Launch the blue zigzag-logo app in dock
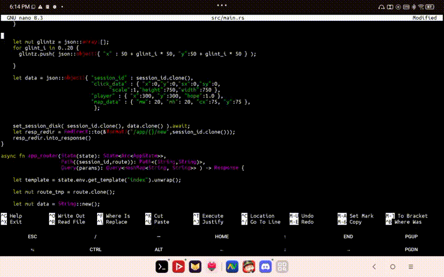 point(232,267)
